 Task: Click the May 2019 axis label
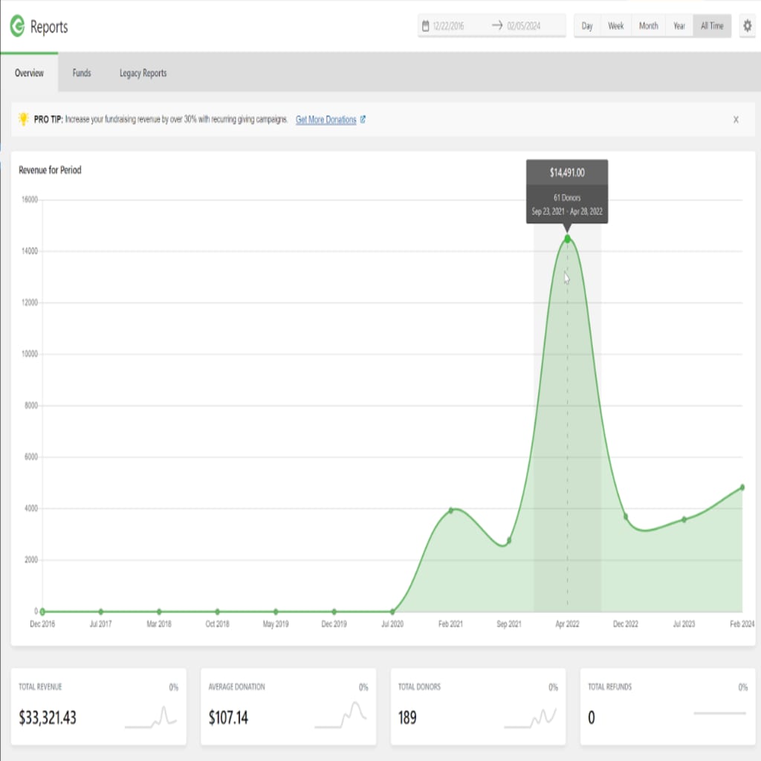pyautogui.click(x=276, y=624)
